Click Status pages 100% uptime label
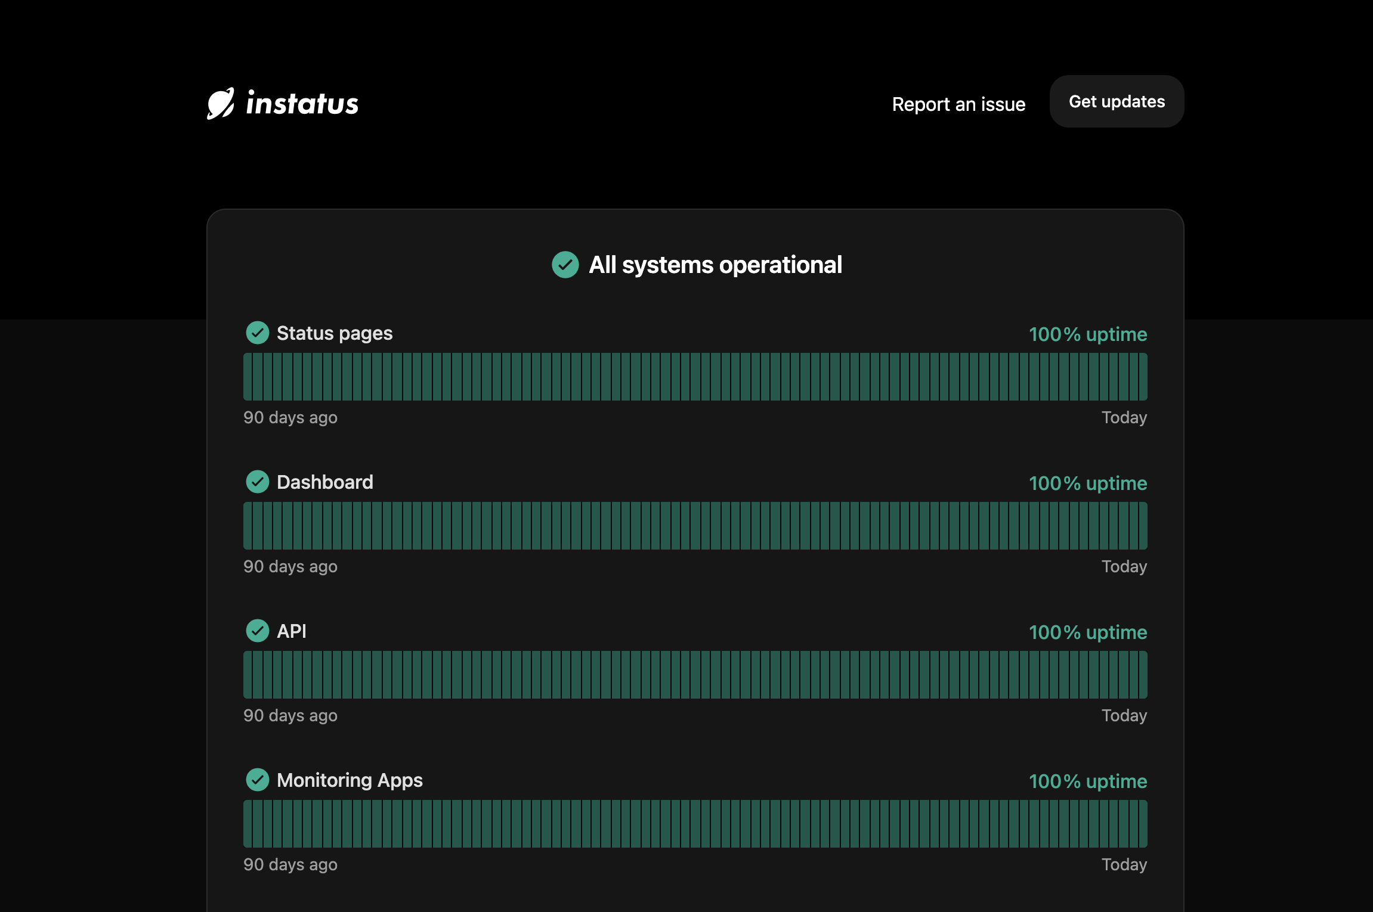1373x912 pixels. (x=1088, y=334)
